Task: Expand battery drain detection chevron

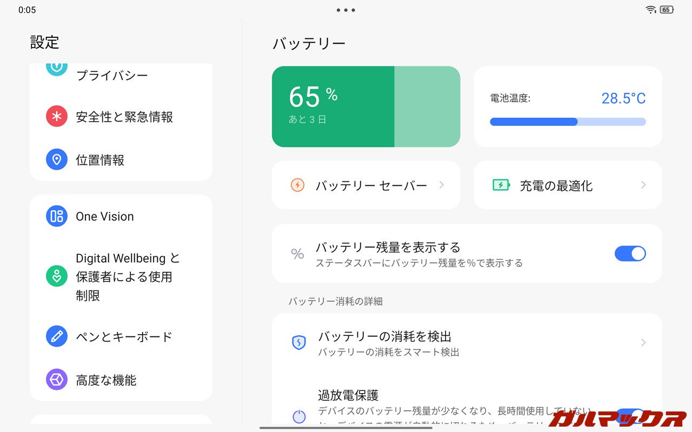Action: (643, 342)
